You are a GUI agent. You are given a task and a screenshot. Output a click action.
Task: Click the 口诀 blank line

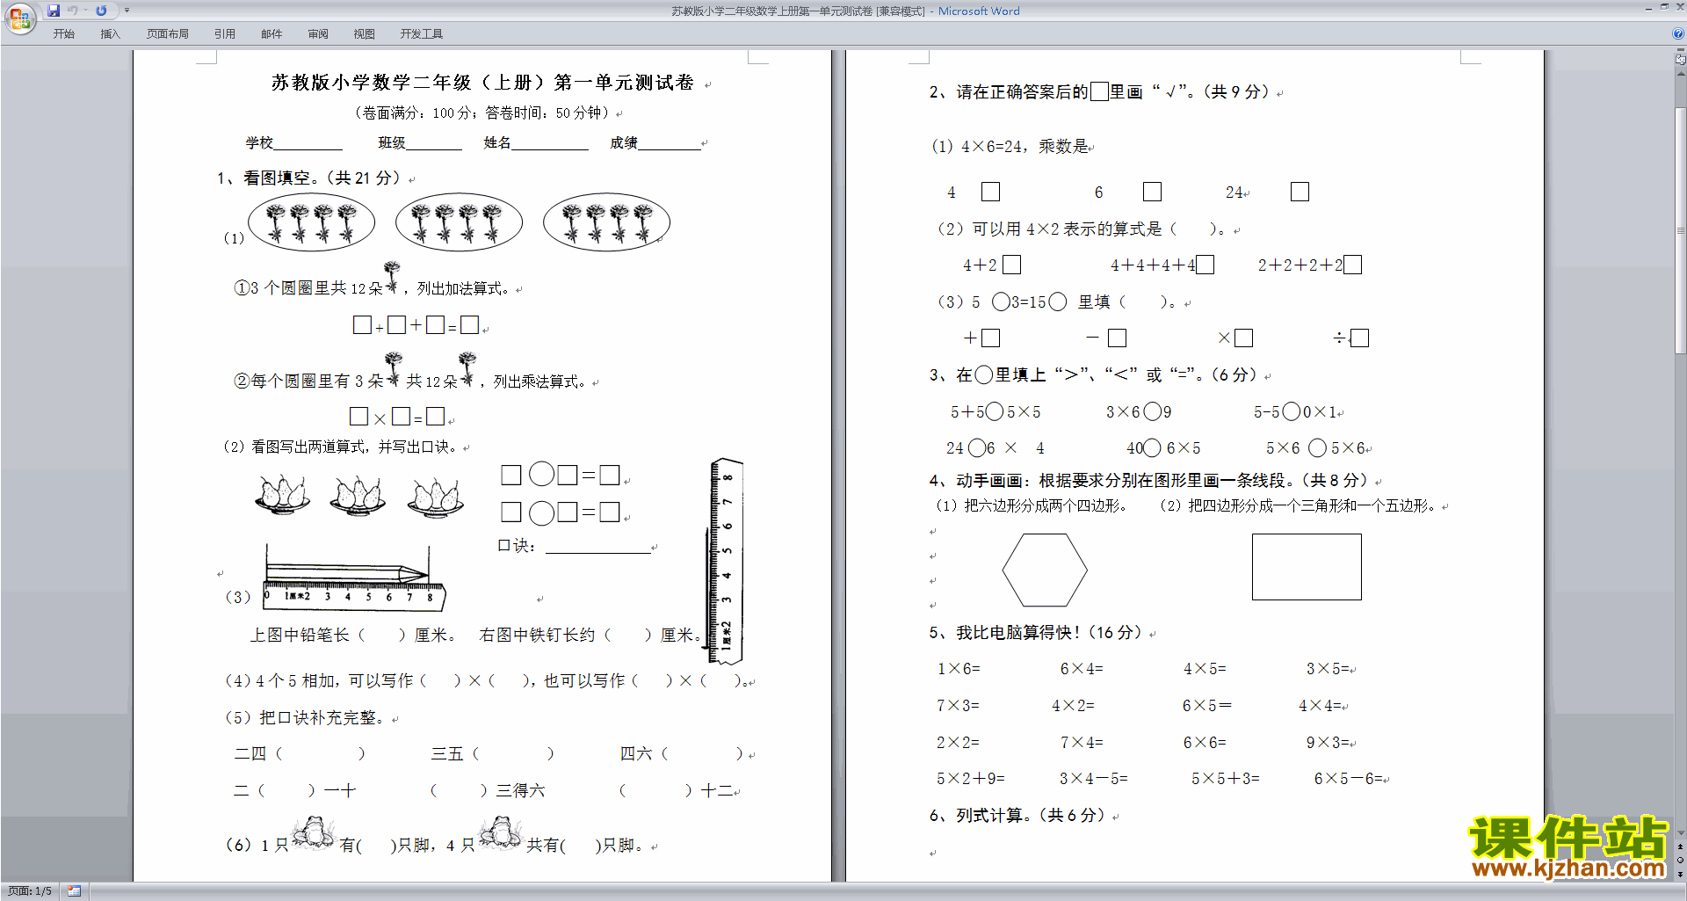click(x=597, y=547)
